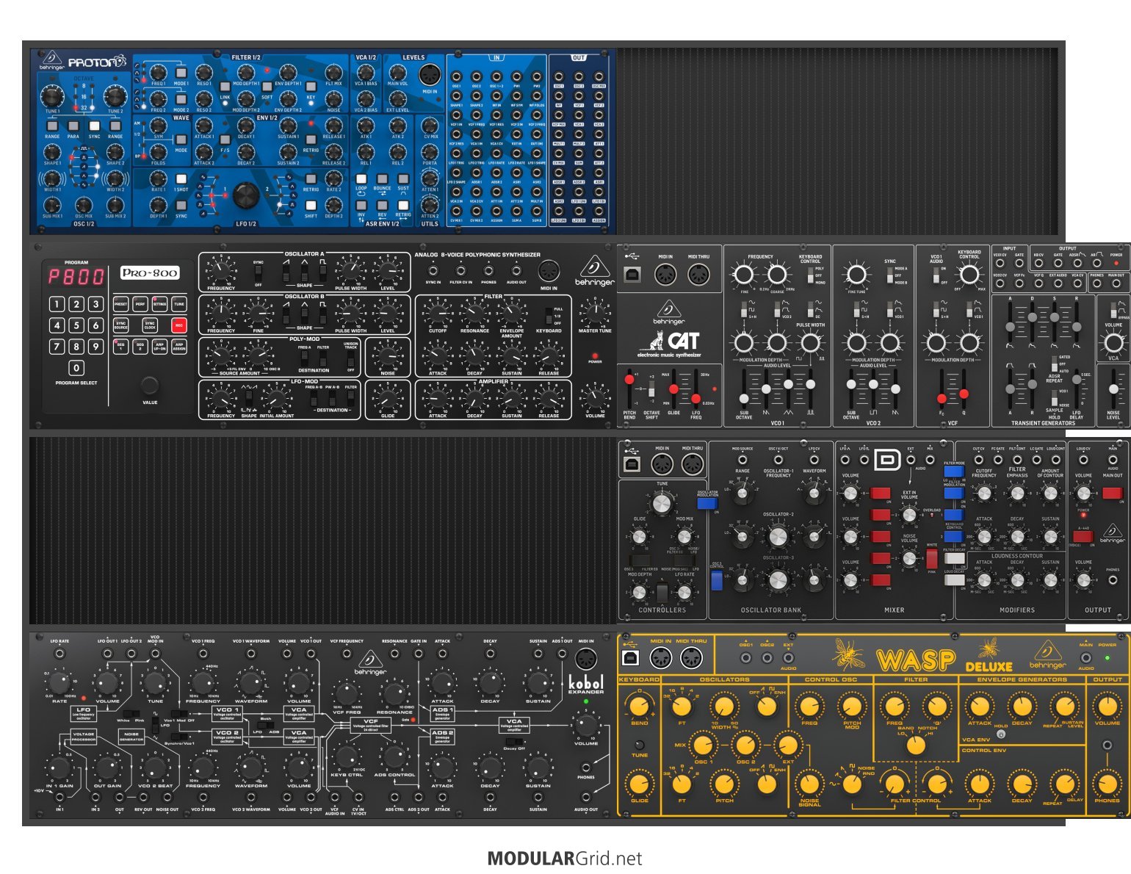Viewport: 1131px width, 874px height.
Task: Click the Pro-800 AUDIO OUT jack
Action: click(516, 270)
